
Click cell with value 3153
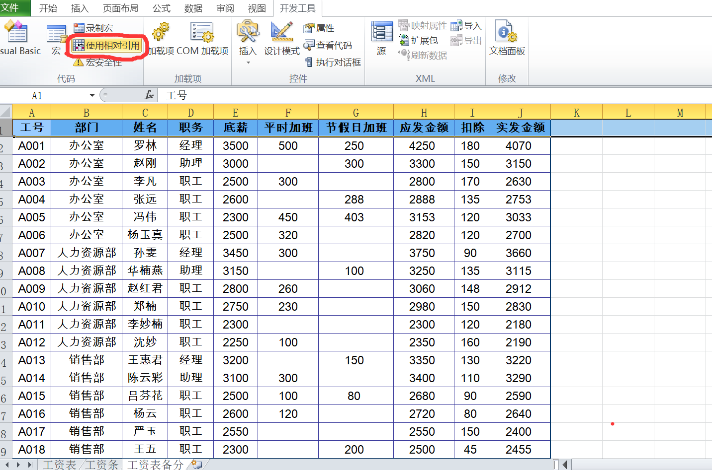point(424,217)
